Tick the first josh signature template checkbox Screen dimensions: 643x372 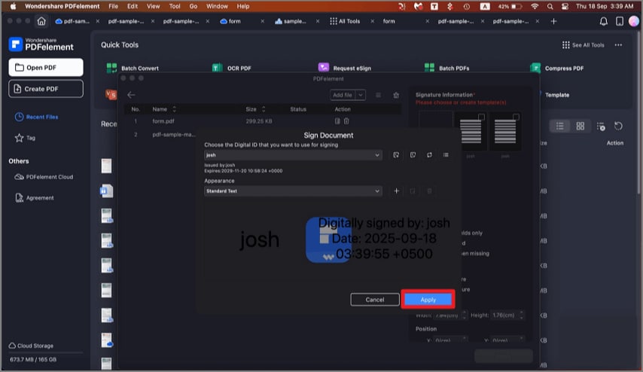click(x=481, y=117)
